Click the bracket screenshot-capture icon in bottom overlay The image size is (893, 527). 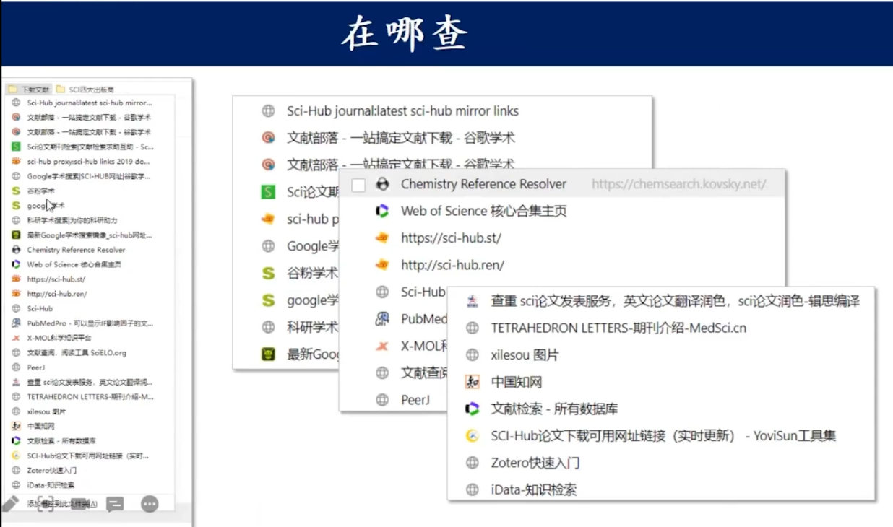point(45,504)
